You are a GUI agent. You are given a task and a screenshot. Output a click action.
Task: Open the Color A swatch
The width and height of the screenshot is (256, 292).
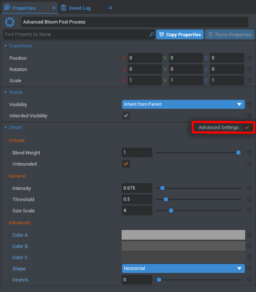[x=183, y=235]
